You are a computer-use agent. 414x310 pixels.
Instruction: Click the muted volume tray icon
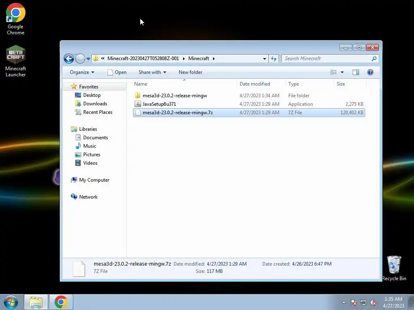point(373,302)
